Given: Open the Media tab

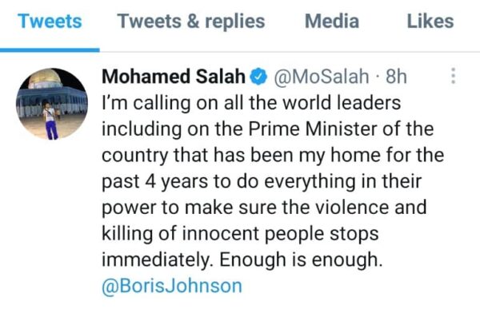Looking at the screenshot, I should [332, 22].
